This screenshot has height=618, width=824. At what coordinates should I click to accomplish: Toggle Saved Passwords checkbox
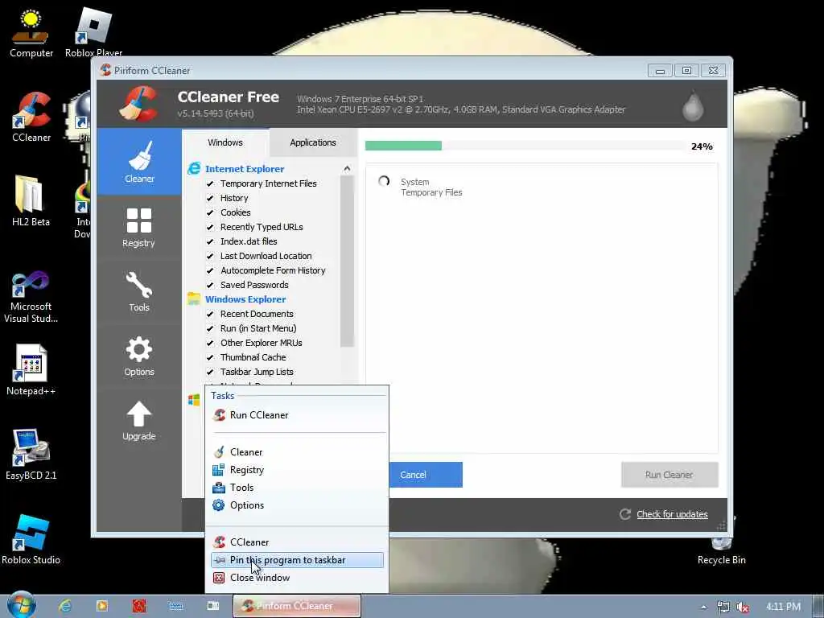[x=210, y=285]
